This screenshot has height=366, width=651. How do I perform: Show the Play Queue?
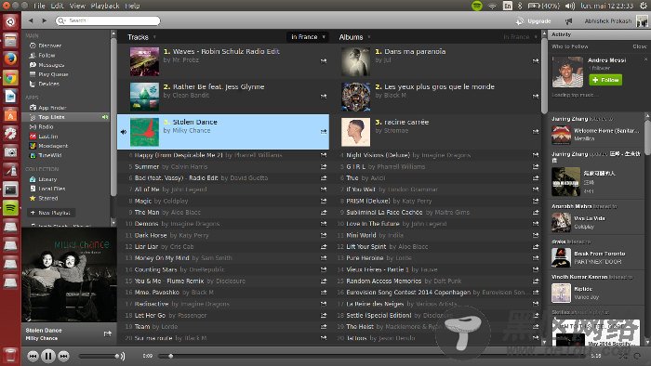pos(53,74)
